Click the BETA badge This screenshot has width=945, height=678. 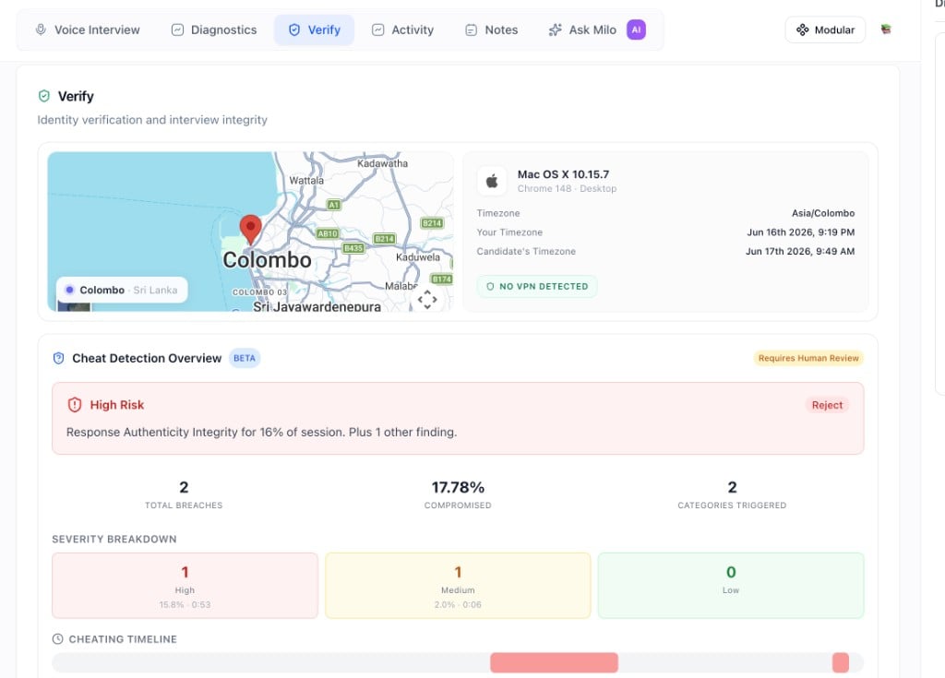[244, 358]
